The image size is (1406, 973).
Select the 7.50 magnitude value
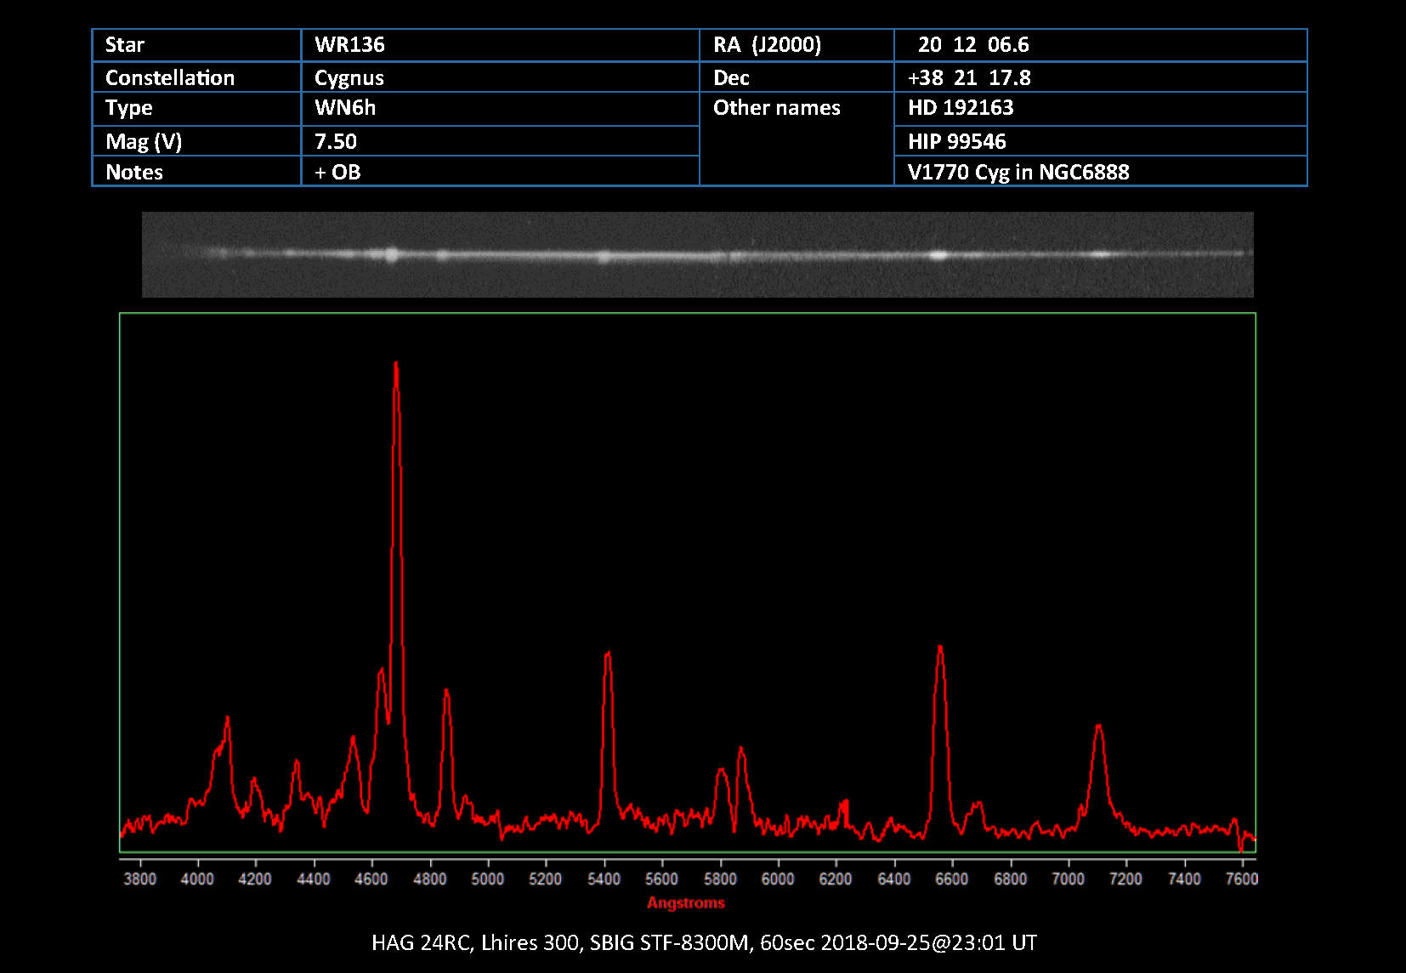pos(335,142)
